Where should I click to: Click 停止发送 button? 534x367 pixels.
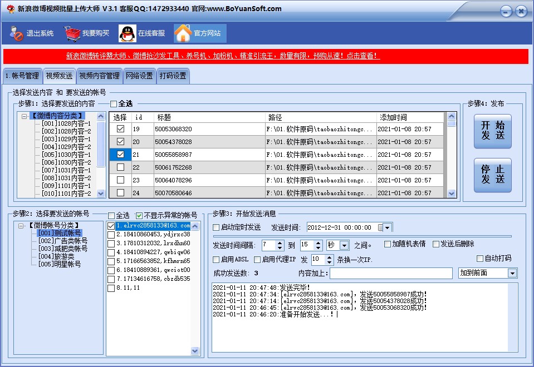click(492, 175)
